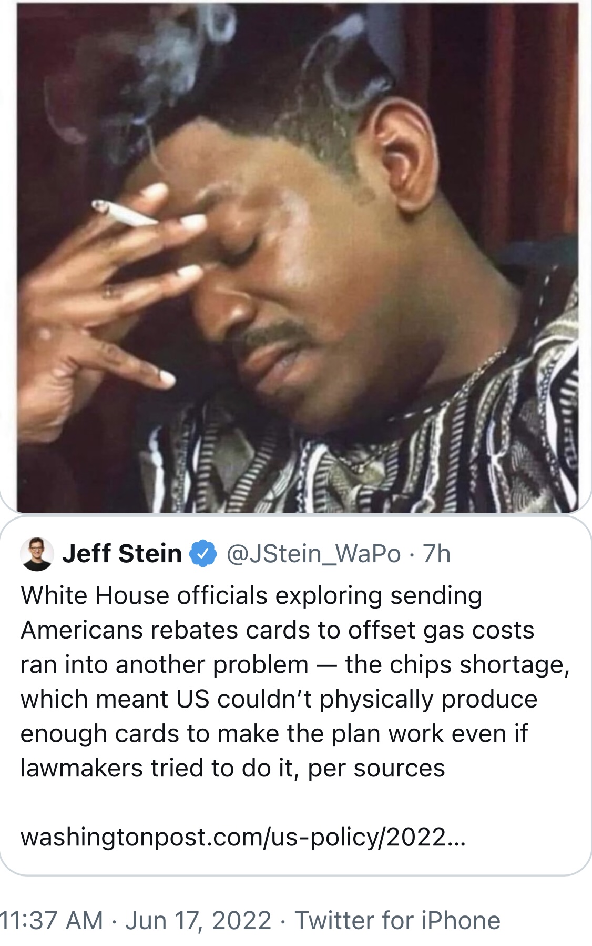The width and height of the screenshot is (592, 946).
Task: Click the cigarette in the meme photo
Action: point(124,213)
